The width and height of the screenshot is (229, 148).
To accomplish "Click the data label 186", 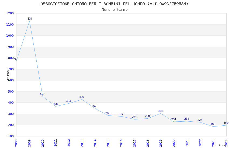I will 213,124.
